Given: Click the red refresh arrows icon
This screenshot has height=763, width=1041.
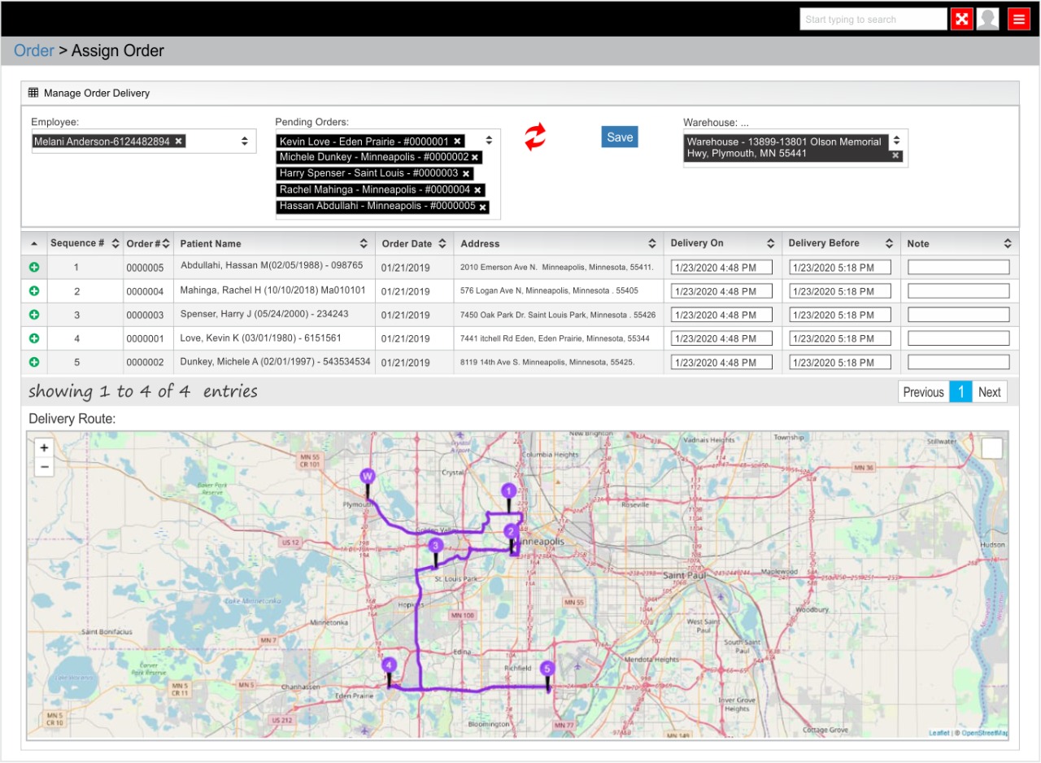Looking at the screenshot, I should pos(534,137).
